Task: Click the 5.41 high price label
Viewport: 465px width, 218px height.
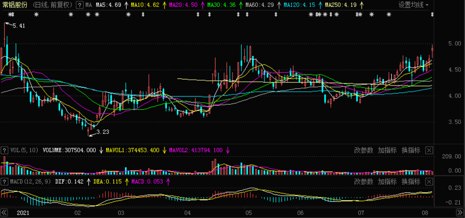Action: click(x=19, y=26)
